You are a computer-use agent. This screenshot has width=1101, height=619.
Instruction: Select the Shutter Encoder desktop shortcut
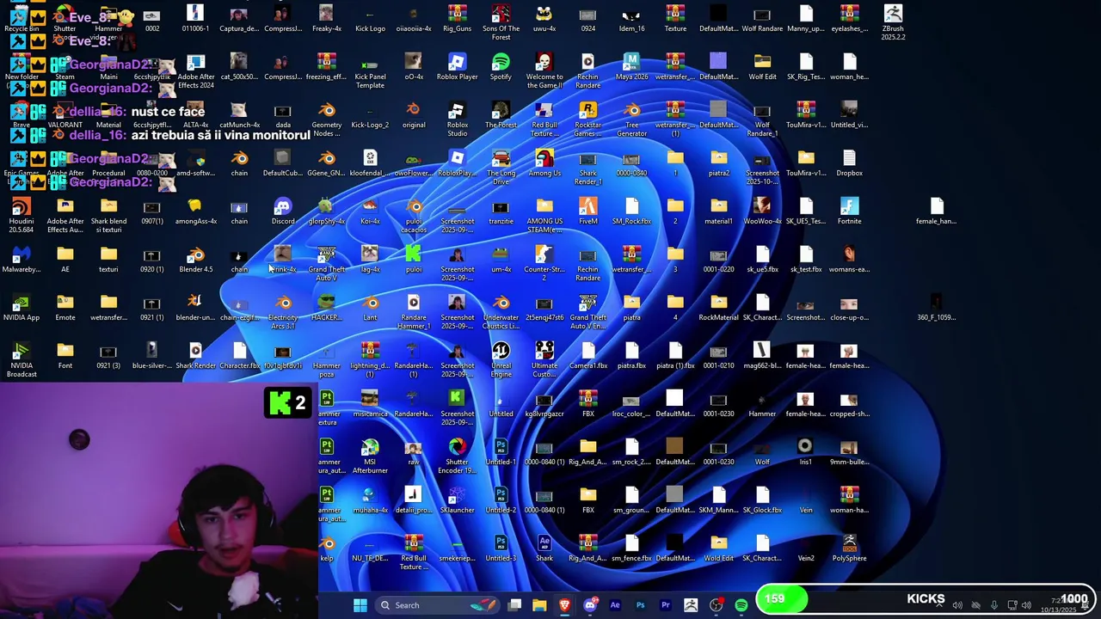coord(457,457)
